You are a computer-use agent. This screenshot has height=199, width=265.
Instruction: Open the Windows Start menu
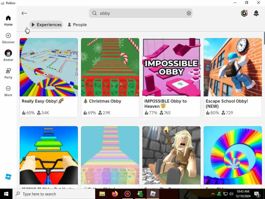pos(6,194)
